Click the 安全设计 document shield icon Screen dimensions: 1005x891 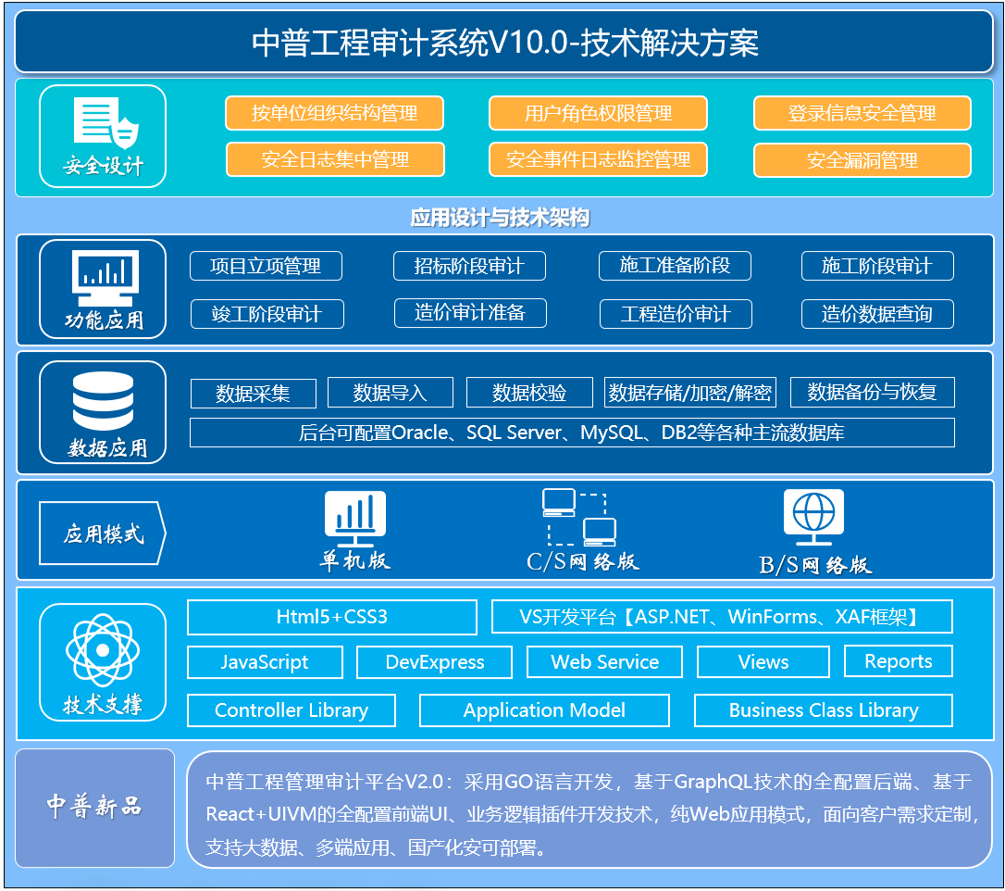point(105,122)
